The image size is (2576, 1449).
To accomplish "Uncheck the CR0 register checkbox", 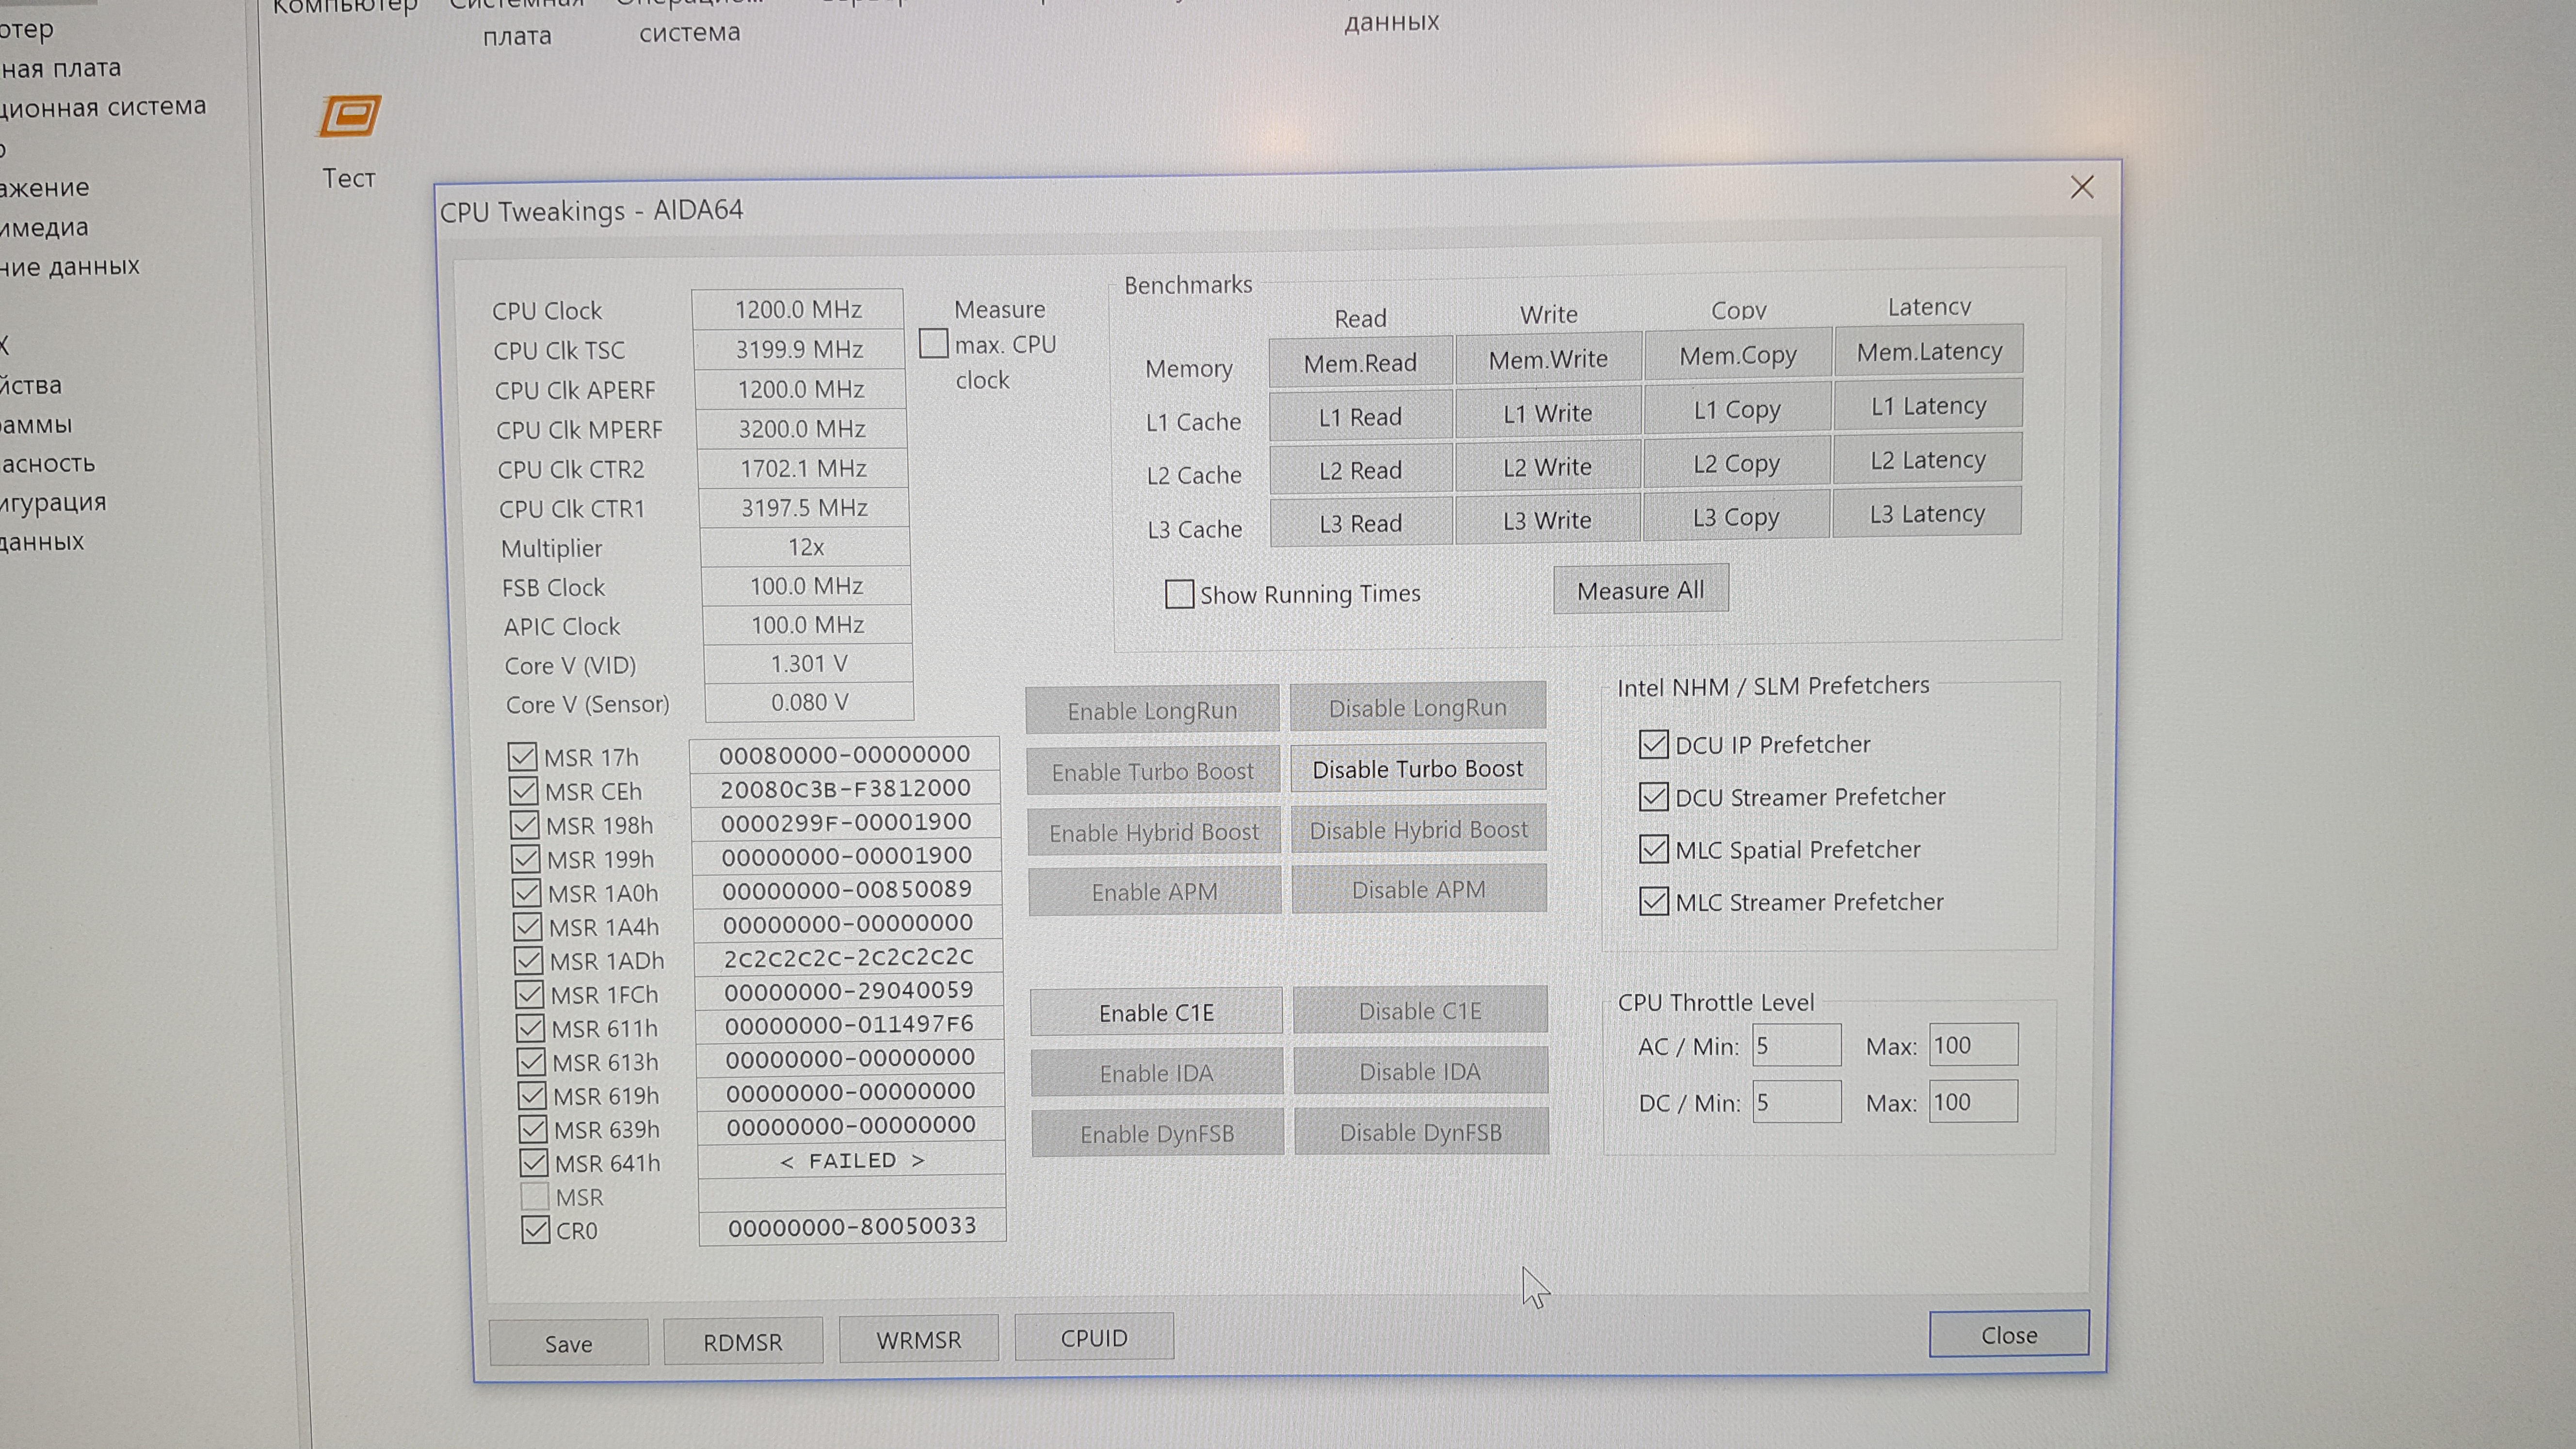I will [x=536, y=1230].
